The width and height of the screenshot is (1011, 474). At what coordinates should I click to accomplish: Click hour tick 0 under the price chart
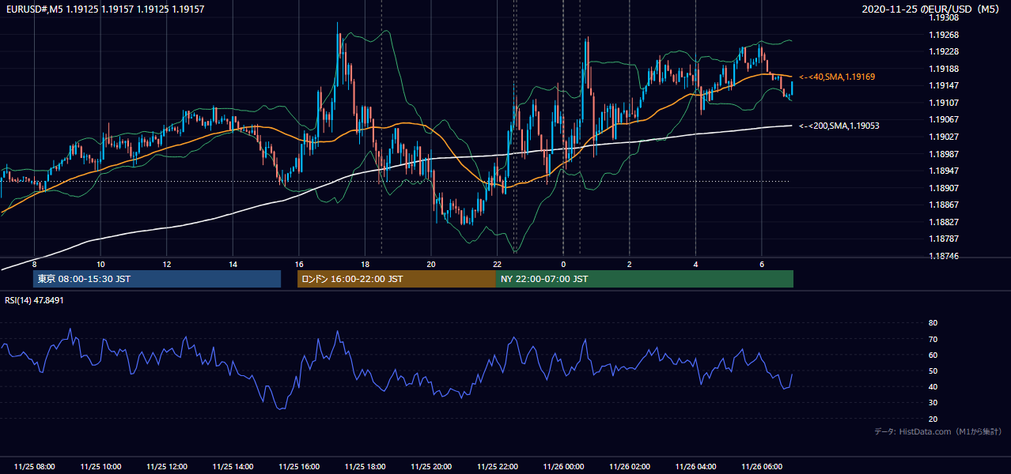pos(563,264)
